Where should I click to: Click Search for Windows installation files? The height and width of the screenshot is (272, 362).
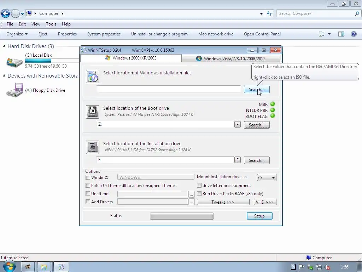tap(257, 90)
